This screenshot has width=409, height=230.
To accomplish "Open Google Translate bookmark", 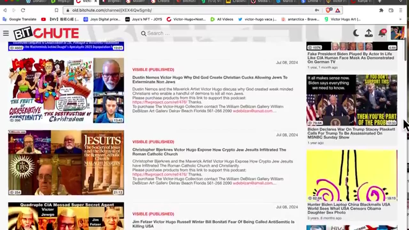I will tap(19, 19).
